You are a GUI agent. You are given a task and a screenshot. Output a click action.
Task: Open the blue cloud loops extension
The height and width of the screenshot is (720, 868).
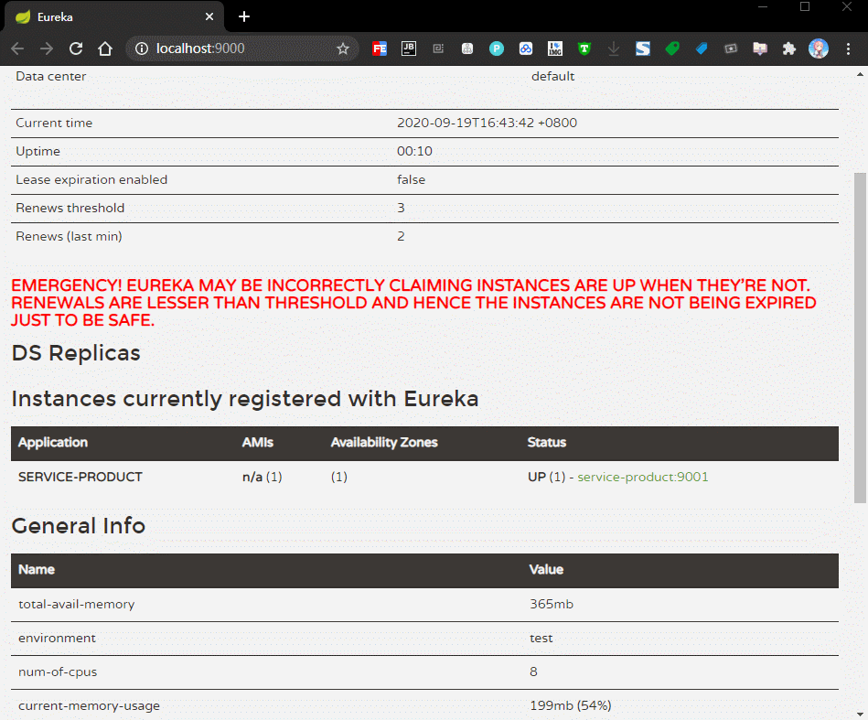[x=526, y=48]
